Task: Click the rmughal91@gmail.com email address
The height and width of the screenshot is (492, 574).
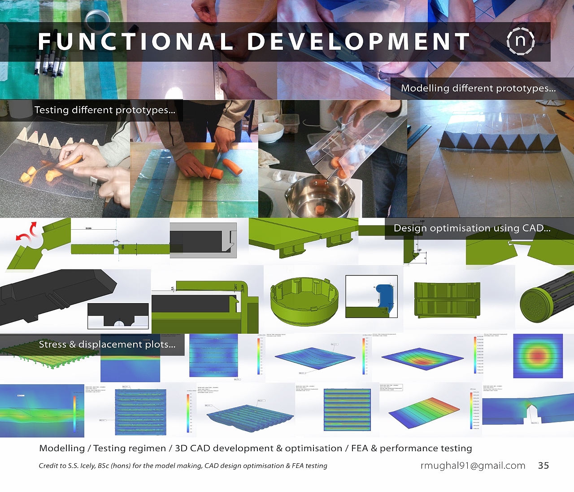Action: [473, 466]
